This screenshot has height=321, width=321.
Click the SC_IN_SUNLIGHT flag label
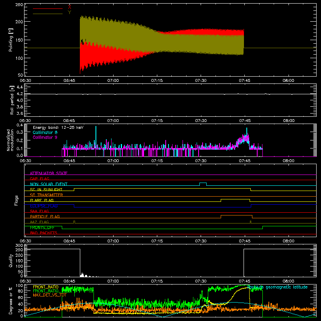(46, 189)
